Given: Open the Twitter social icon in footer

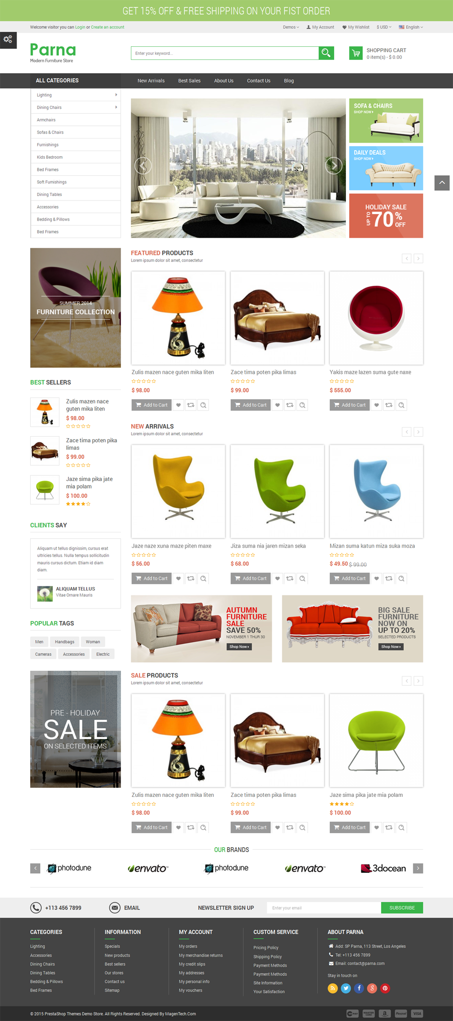Looking at the screenshot, I should (346, 988).
